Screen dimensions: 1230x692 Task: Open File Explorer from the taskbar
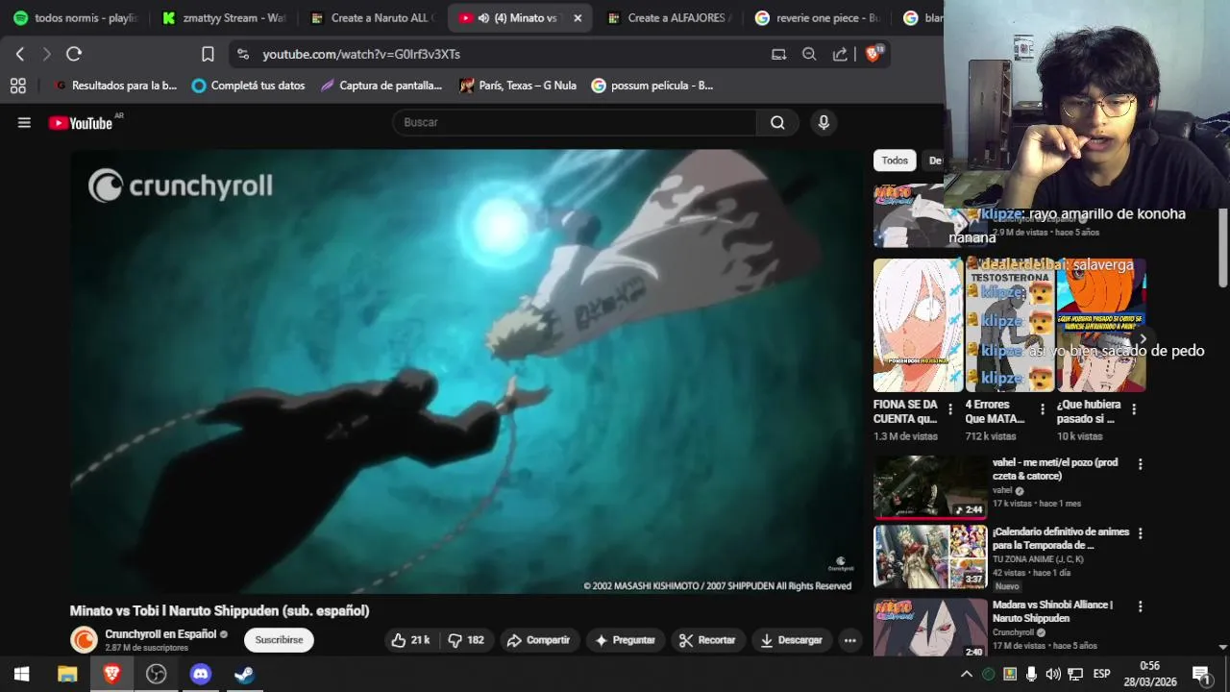67,674
